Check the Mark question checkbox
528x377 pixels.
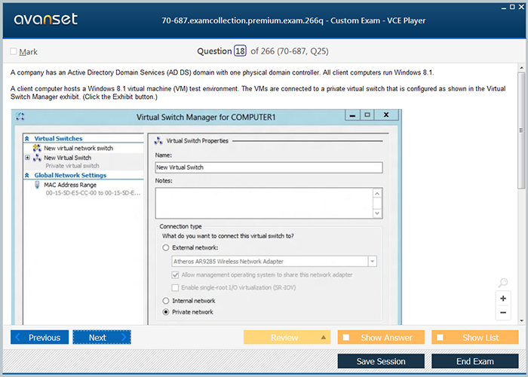(14, 51)
